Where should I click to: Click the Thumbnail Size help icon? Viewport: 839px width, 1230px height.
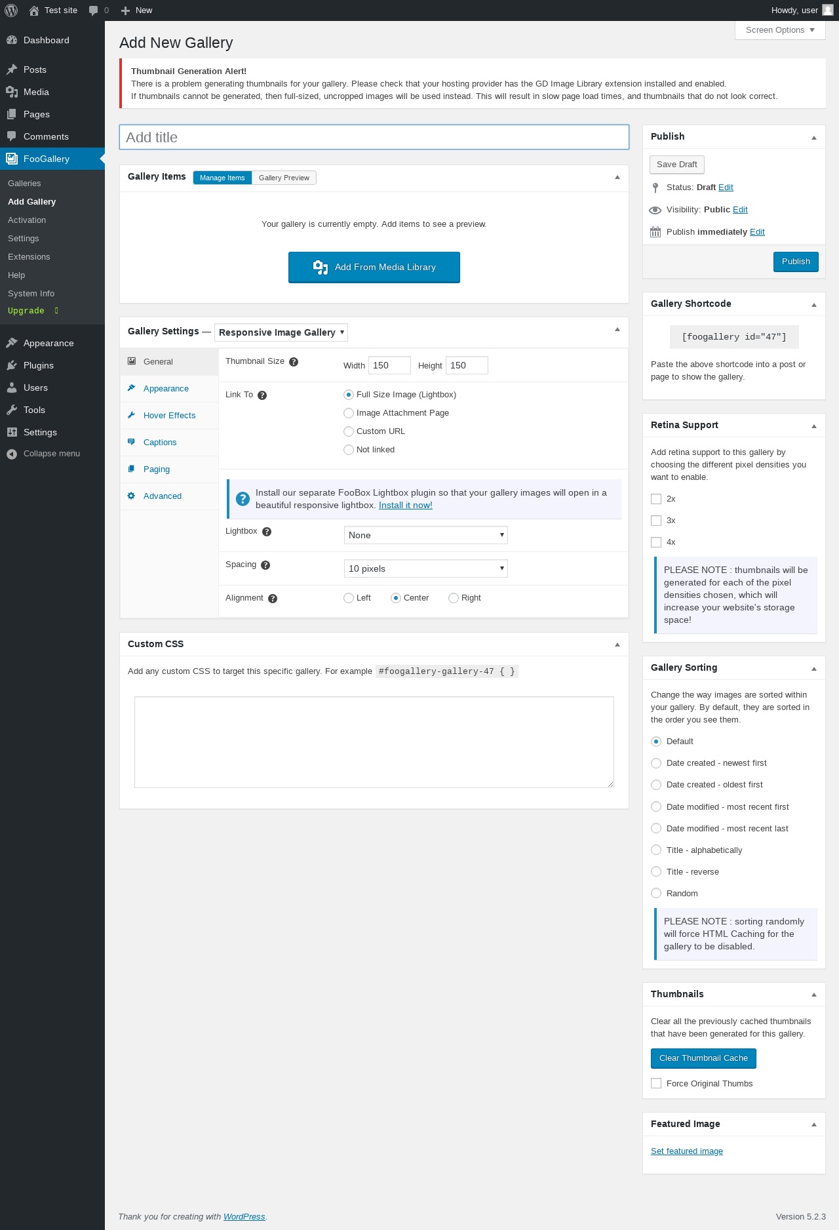pos(294,362)
